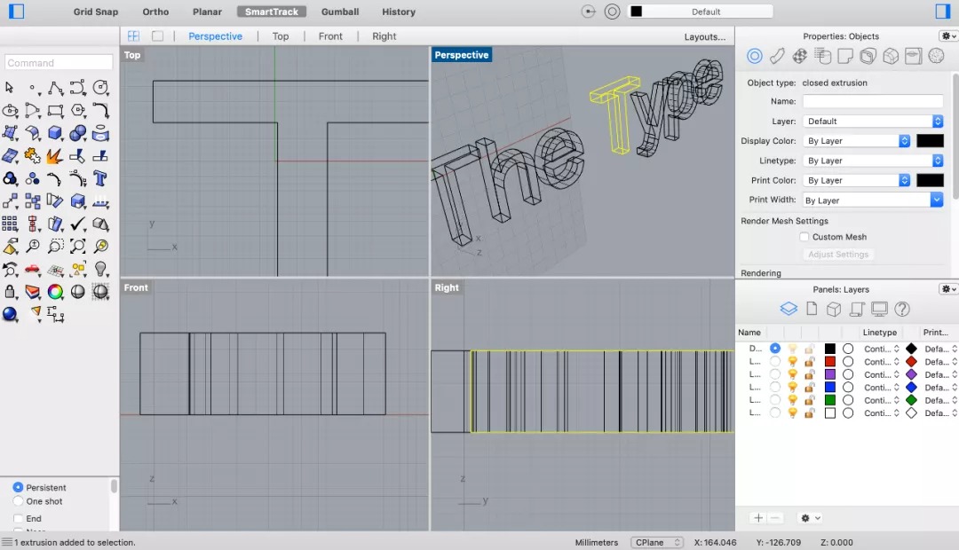The width and height of the screenshot is (959, 550).
Task: Toggle History recording
Action: (399, 12)
